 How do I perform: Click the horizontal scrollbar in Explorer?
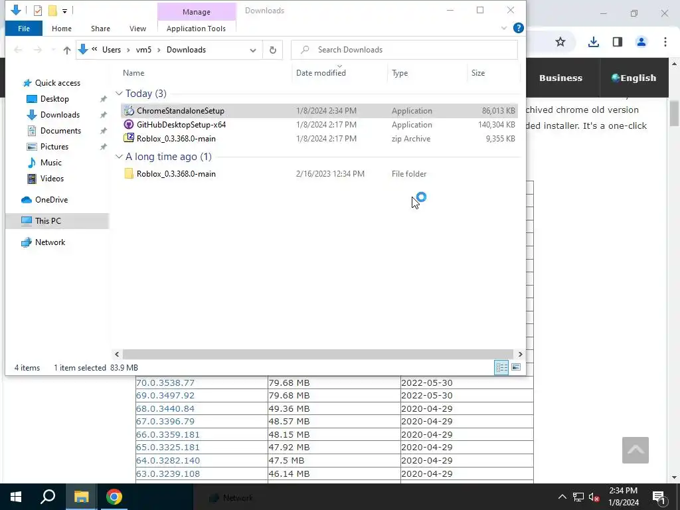[317, 355]
